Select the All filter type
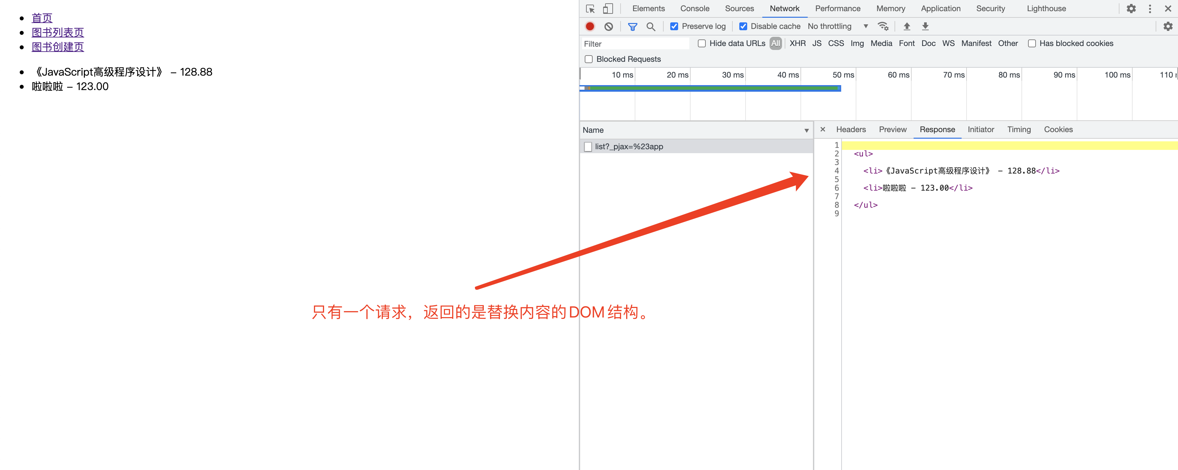This screenshot has width=1178, height=470. (775, 43)
